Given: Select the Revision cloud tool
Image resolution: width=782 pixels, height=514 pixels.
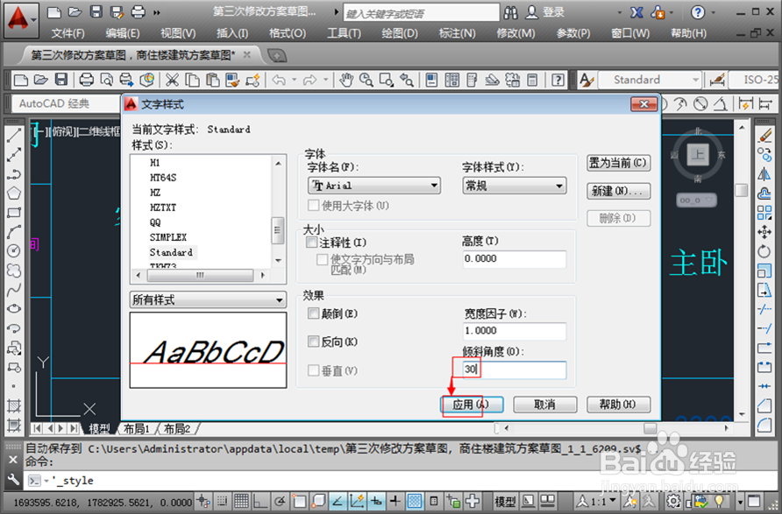Looking at the screenshot, I should click(14, 270).
